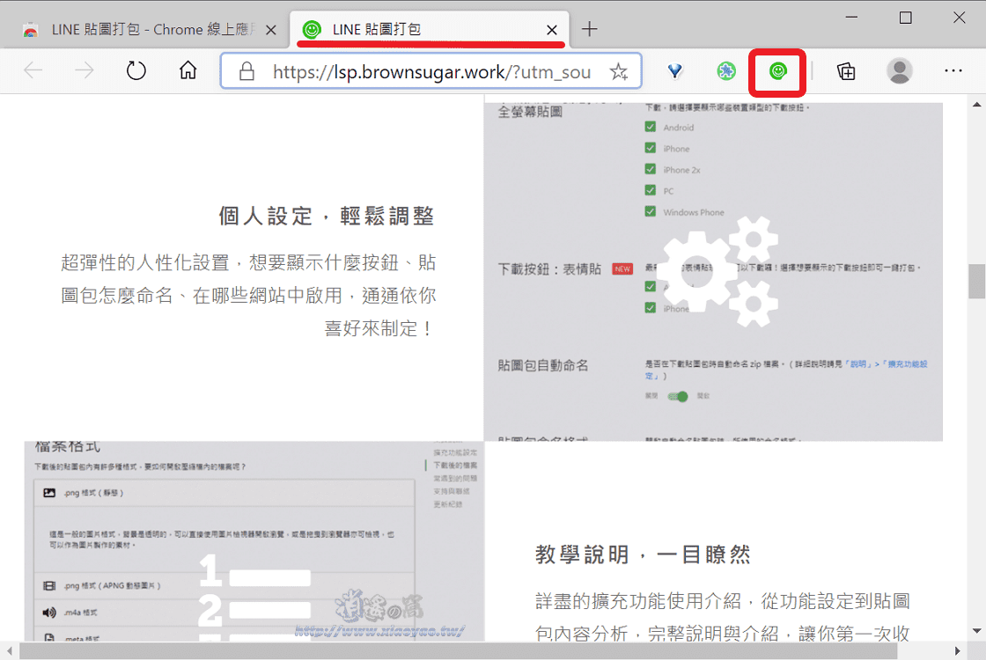Close the Chrome web store tab

tap(271, 30)
